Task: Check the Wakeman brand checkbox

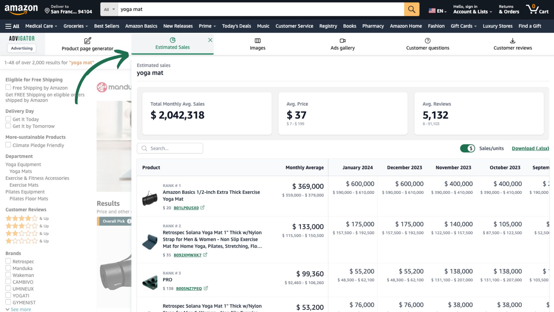Action: (8, 275)
